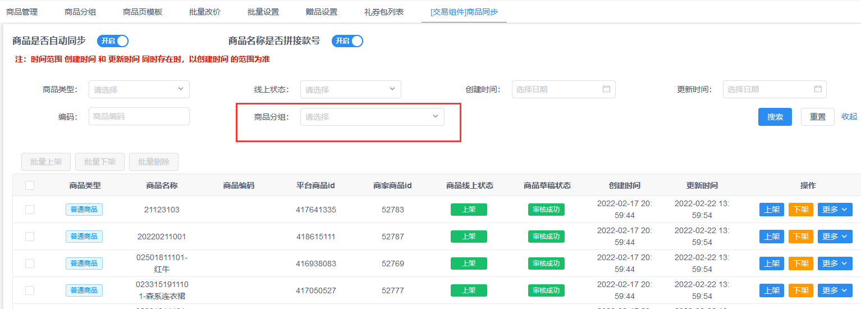861x309 pixels.
Task: Click 审核成功 badge in 20220211001 row
Action: point(546,237)
